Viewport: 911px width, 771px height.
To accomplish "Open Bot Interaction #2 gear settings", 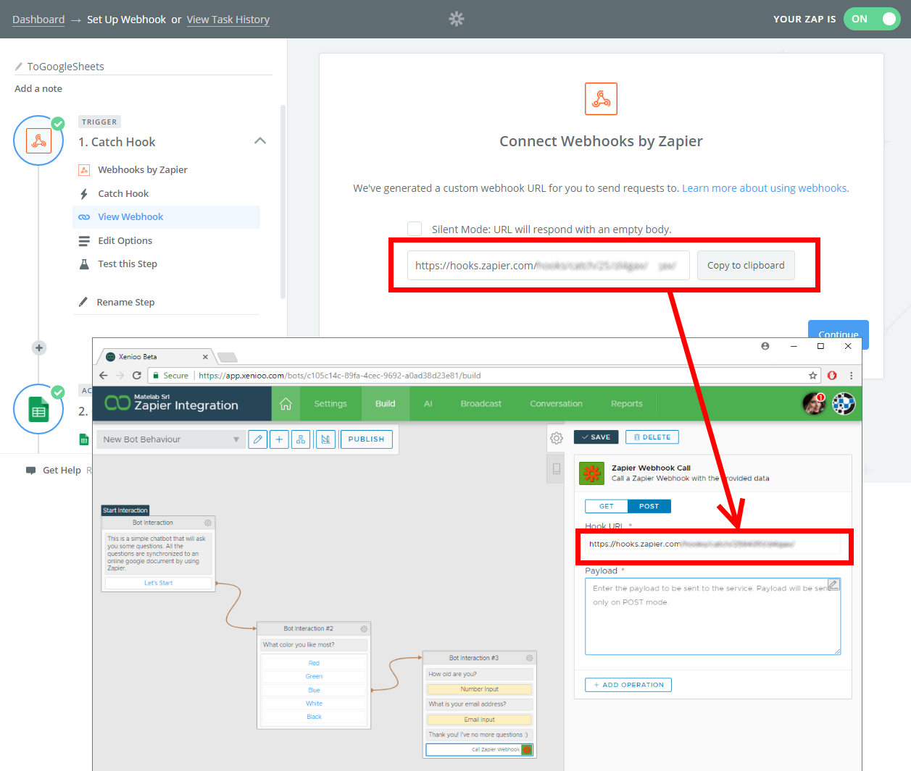I will 364,629.
